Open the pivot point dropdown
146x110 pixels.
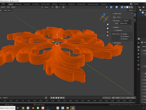click(x=53, y=7)
